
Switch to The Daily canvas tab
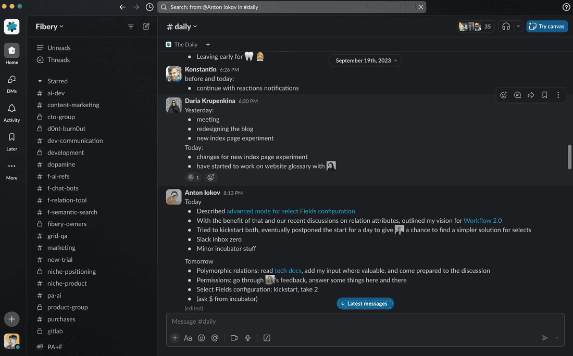pyautogui.click(x=182, y=44)
